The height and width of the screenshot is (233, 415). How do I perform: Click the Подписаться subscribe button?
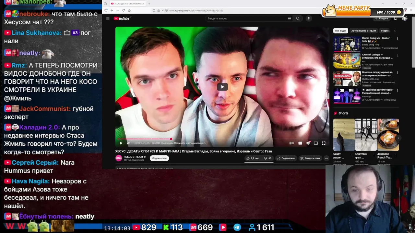(x=160, y=158)
